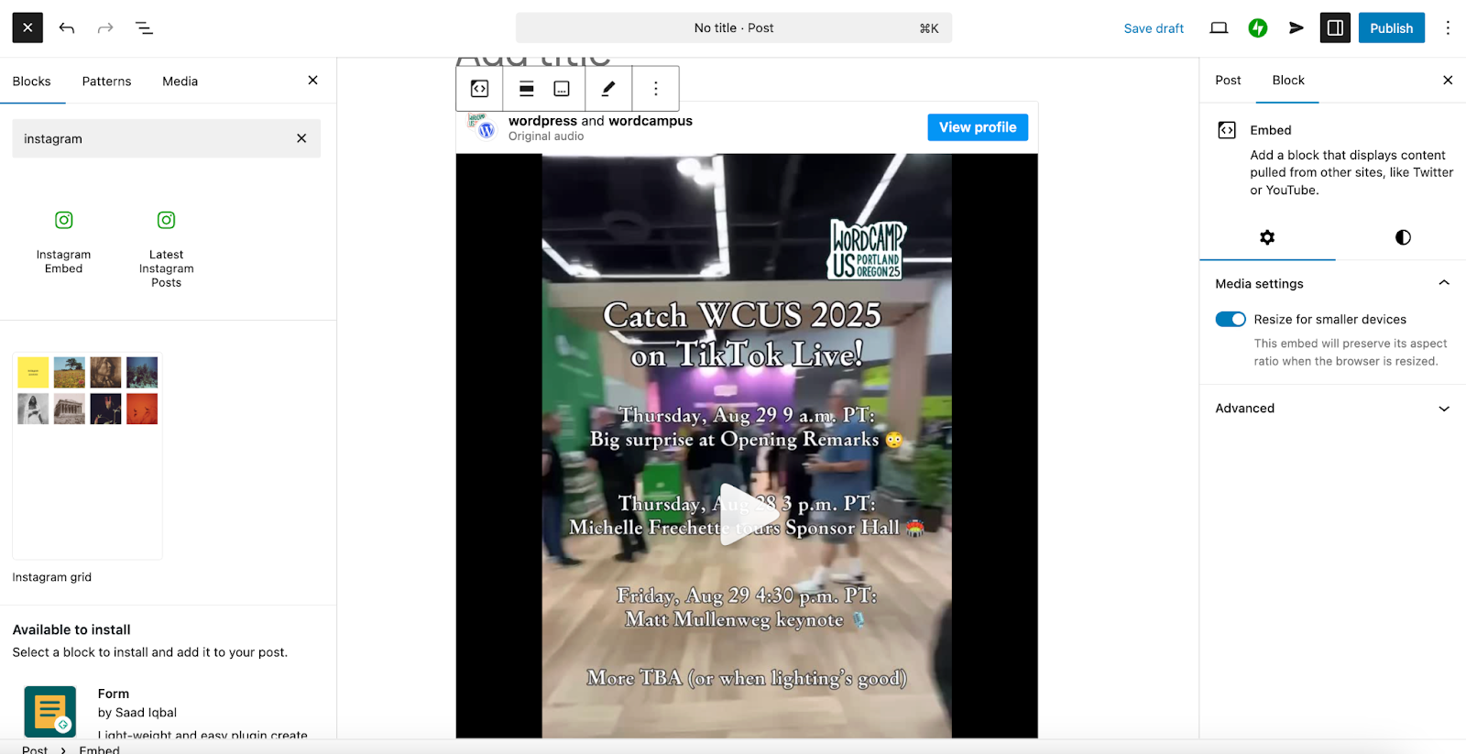1466x754 pixels.
Task: Click the wordpress account name link
Action: (542, 121)
